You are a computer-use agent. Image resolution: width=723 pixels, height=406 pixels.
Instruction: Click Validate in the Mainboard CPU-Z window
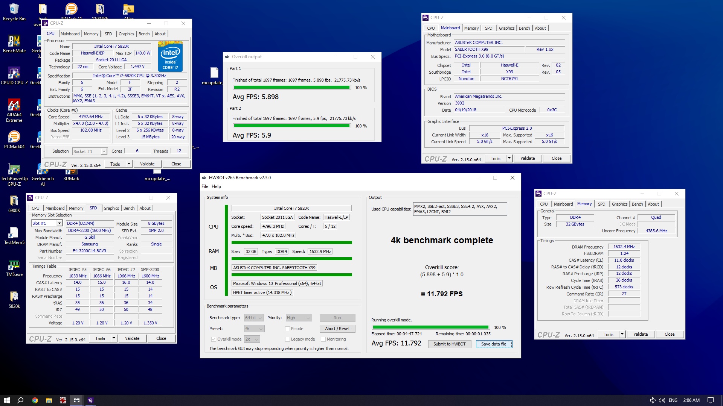pyautogui.click(x=528, y=158)
